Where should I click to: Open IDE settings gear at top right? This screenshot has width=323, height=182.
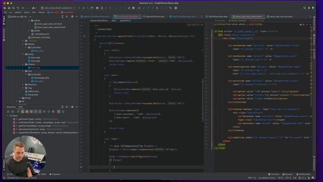coord(309,8)
